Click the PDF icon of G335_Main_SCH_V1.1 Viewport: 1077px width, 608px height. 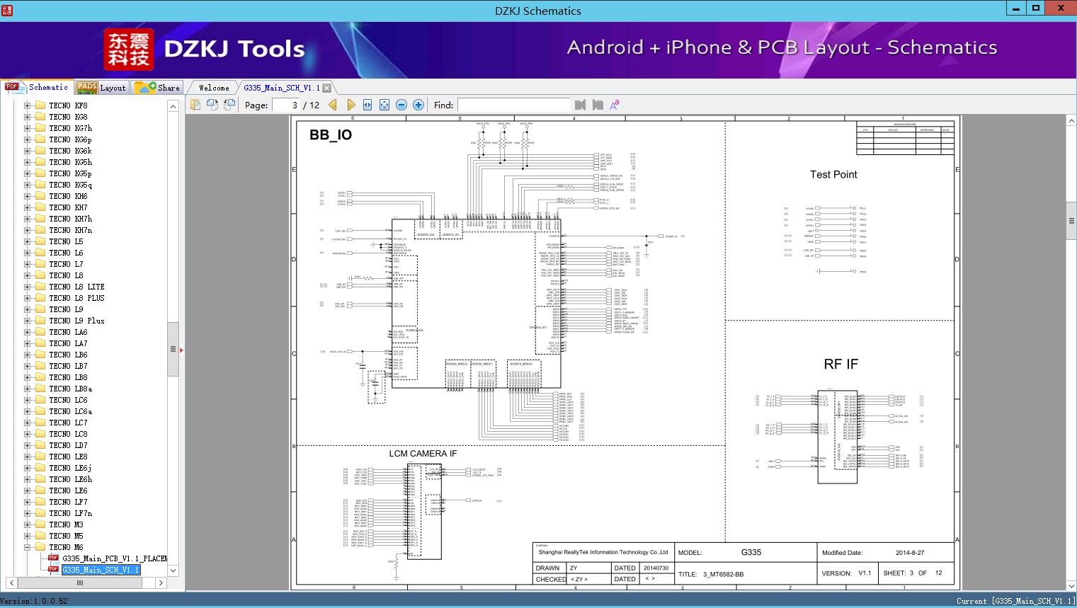coord(53,570)
